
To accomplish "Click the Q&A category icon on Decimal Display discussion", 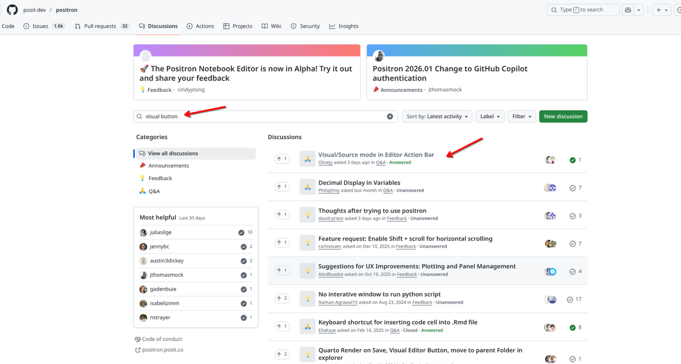I will pyautogui.click(x=307, y=187).
